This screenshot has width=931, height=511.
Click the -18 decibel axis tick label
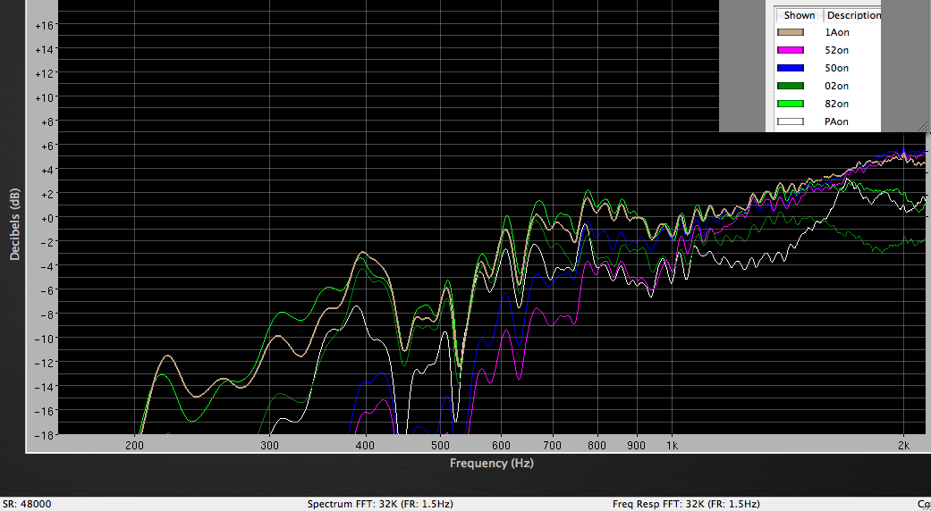46,434
